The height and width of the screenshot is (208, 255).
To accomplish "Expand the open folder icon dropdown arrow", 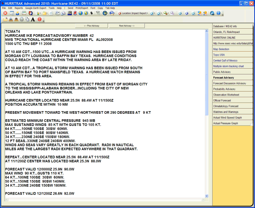I will point(47,13).
